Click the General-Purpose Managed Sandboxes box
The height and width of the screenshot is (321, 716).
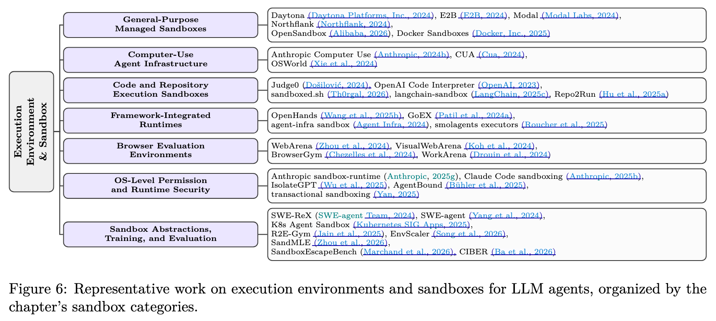pos(161,25)
